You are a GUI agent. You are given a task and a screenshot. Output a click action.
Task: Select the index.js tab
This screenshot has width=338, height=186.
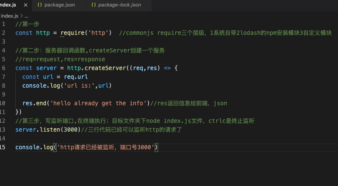(x=8, y=5)
